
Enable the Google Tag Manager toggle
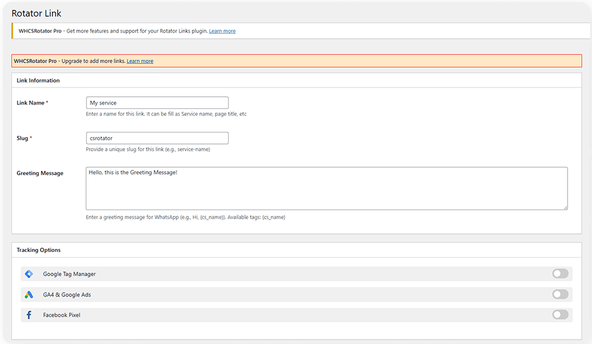(560, 273)
